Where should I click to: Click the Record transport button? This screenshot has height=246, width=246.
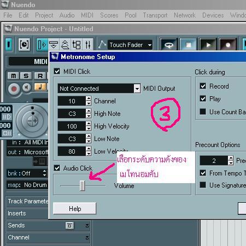[228, 44]
